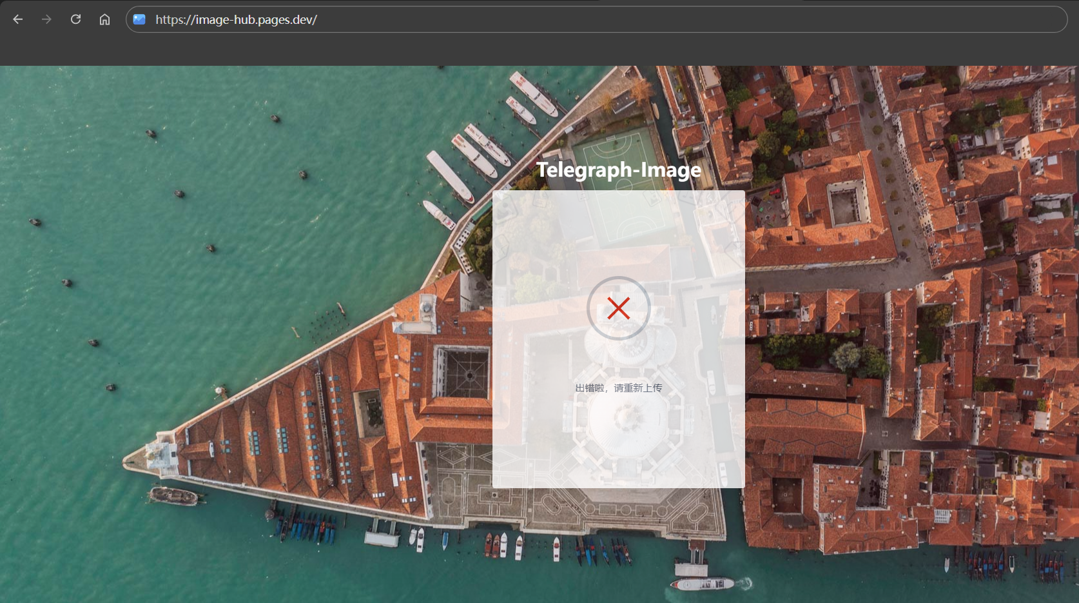Click the browser forward arrow
The image size is (1079, 603).
point(46,19)
